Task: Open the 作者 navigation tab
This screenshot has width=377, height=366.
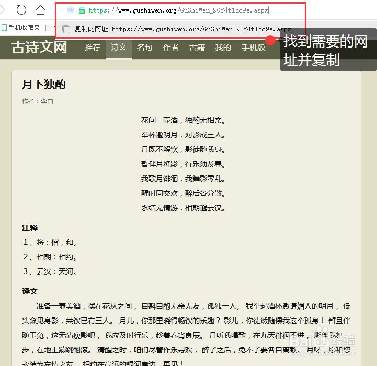Action: [x=170, y=48]
